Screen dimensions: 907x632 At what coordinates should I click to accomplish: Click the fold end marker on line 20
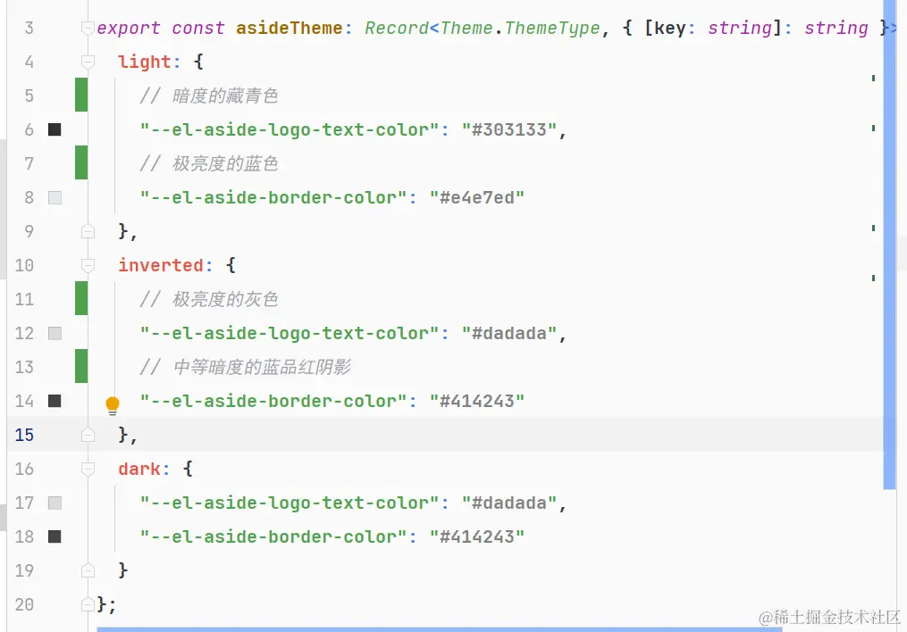click(88, 604)
